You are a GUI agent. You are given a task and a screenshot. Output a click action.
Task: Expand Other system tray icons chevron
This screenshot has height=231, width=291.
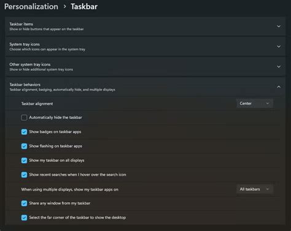(279, 67)
